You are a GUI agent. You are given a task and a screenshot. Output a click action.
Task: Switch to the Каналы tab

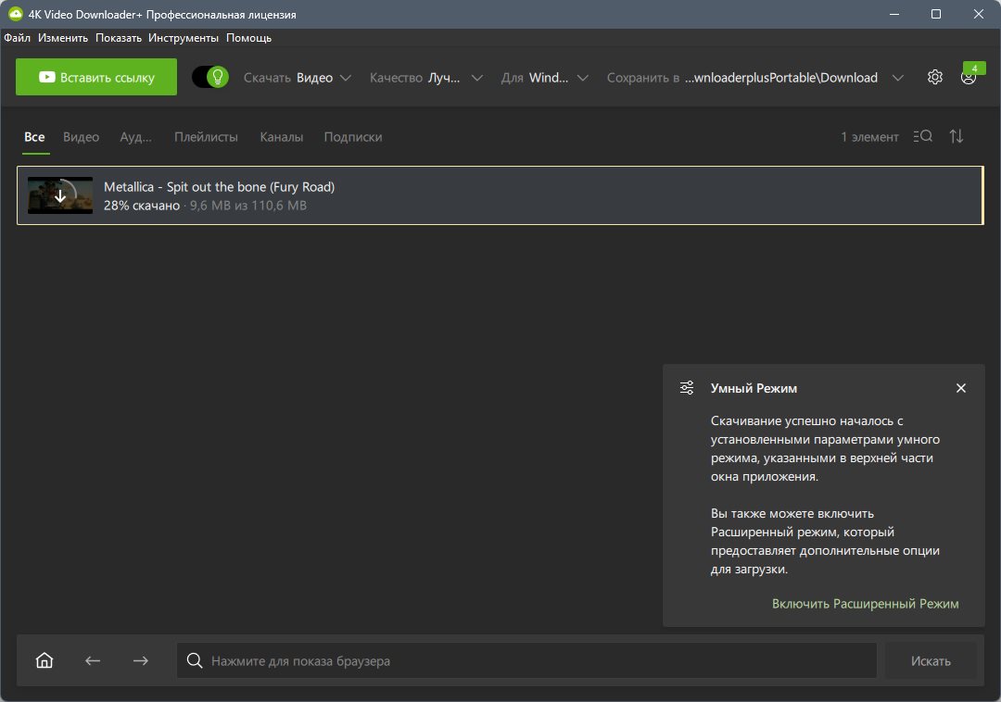pyautogui.click(x=282, y=136)
